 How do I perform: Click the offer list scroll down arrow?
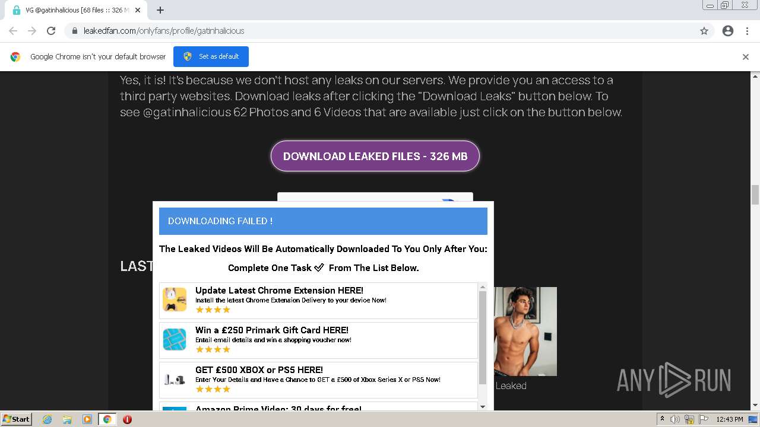point(483,406)
